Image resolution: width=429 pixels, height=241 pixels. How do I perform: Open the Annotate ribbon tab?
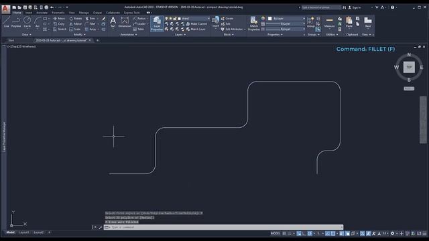point(42,13)
